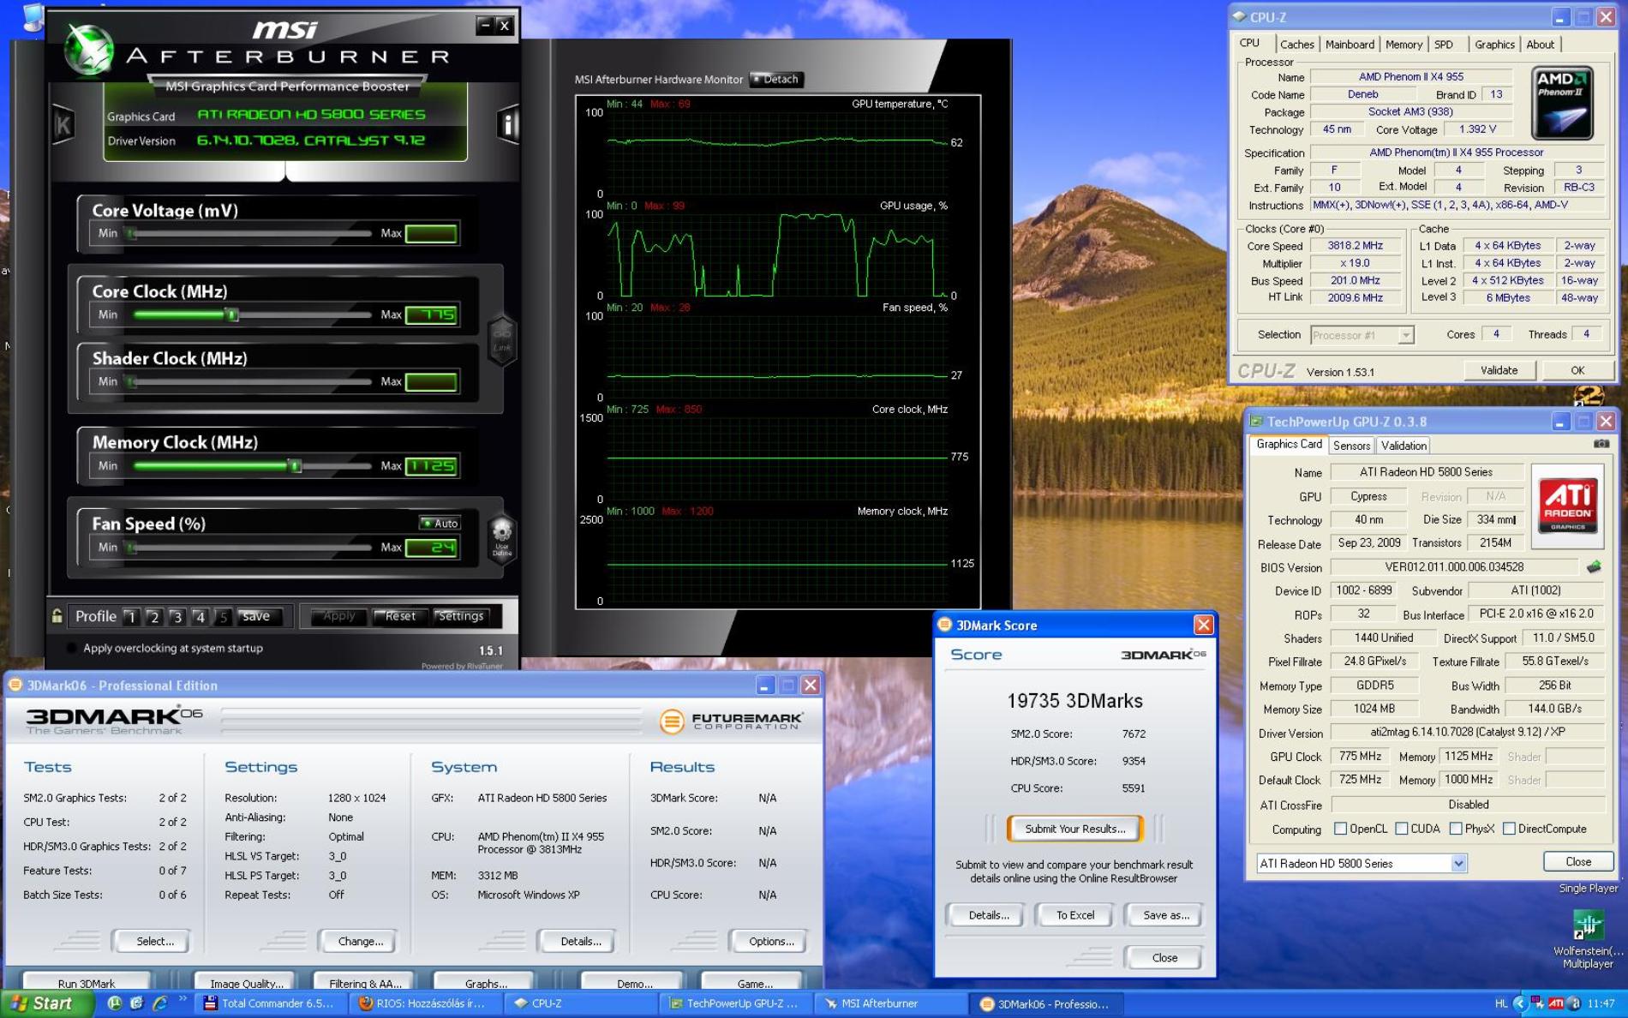
Task: Click the GPU-Z screenshot camera icon
Action: (x=1601, y=444)
